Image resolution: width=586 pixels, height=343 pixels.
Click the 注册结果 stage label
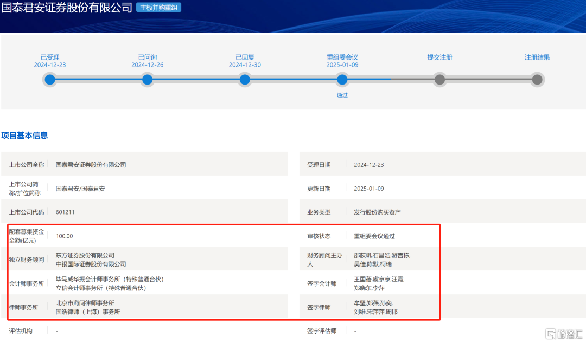pos(537,57)
